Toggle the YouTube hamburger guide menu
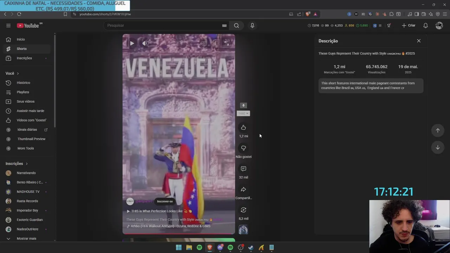Viewport: 450px width, 253px height. [x=8, y=25]
